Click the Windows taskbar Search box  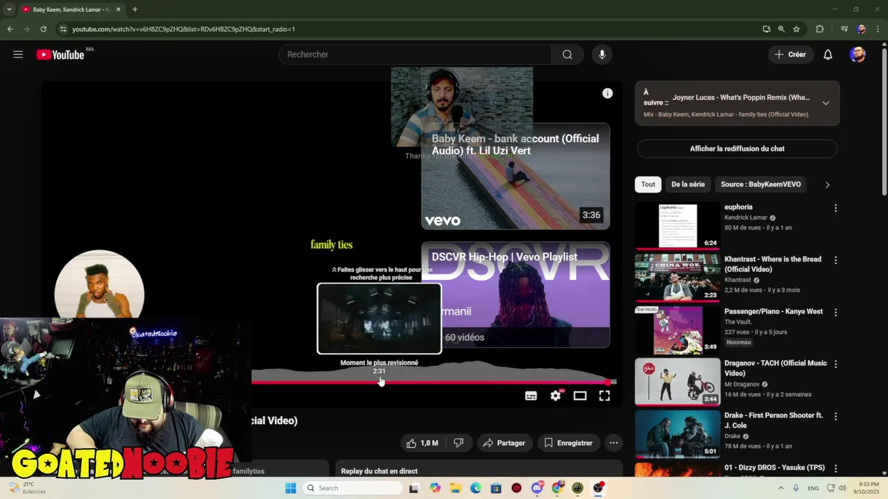click(x=353, y=488)
